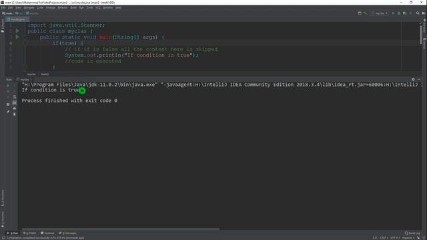Screen dimensions: 427x240
Task: Select the myclas.java editor tab
Action: coord(17,19)
